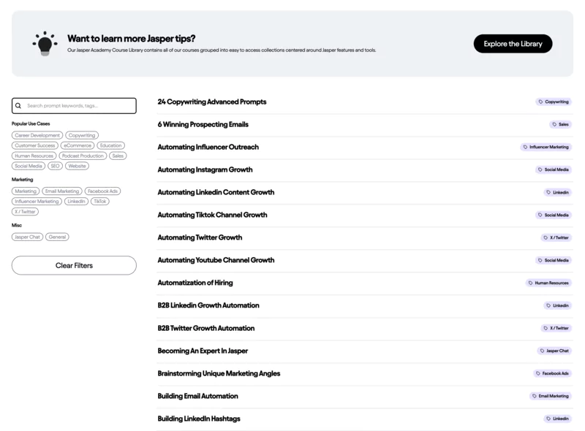This screenshot has height=431, width=585.
Task: Select the General filter chip
Action: pos(57,237)
